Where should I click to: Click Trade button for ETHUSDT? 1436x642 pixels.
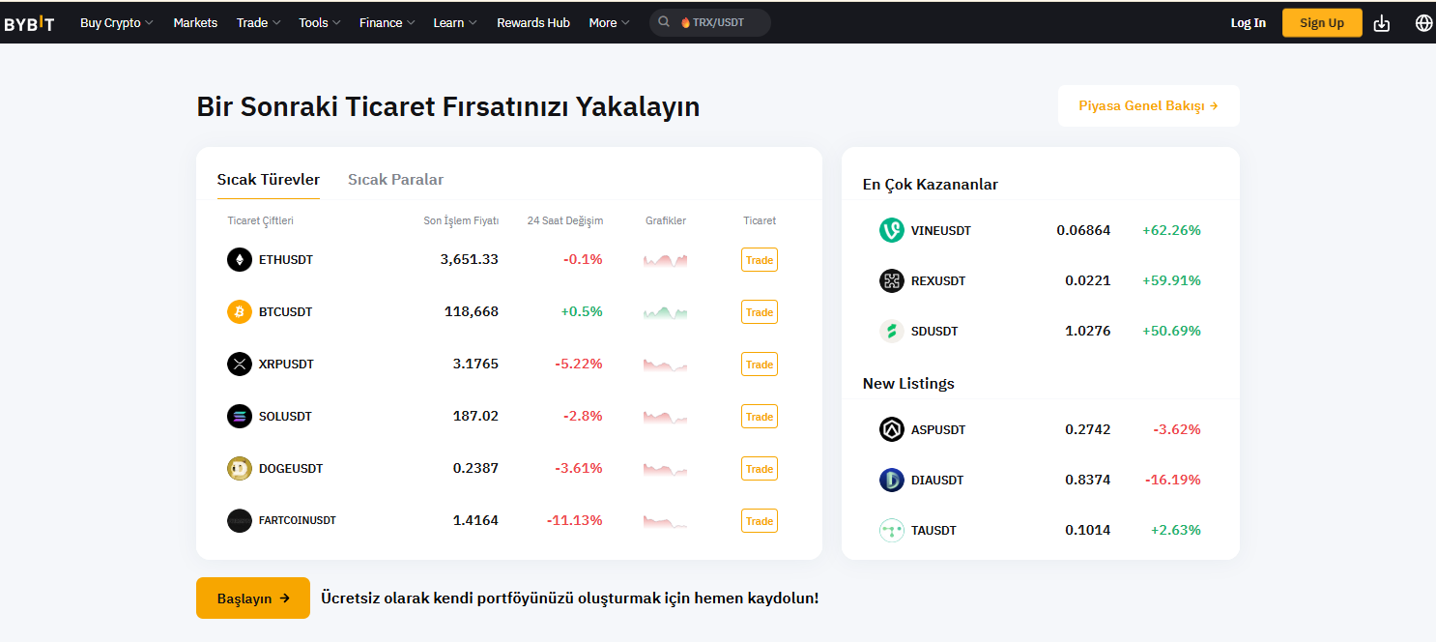pyautogui.click(x=760, y=260)
